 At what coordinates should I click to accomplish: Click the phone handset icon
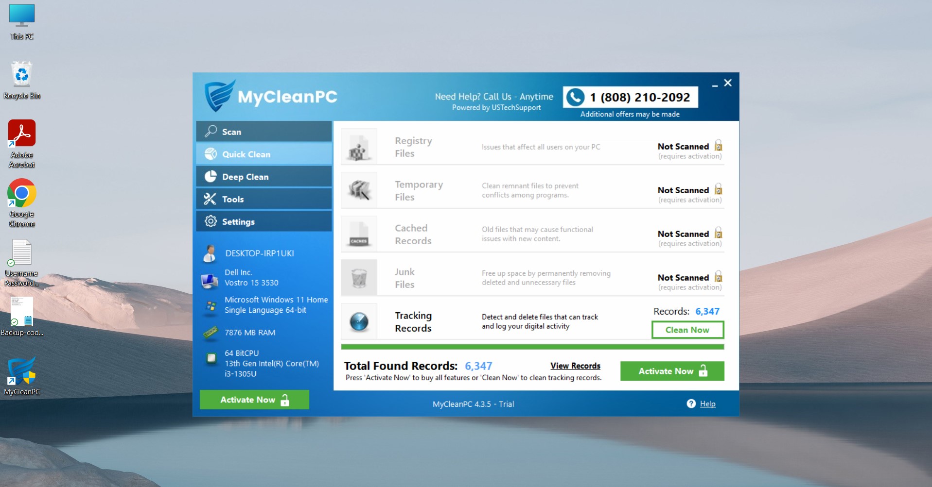[x=575, y=97]
